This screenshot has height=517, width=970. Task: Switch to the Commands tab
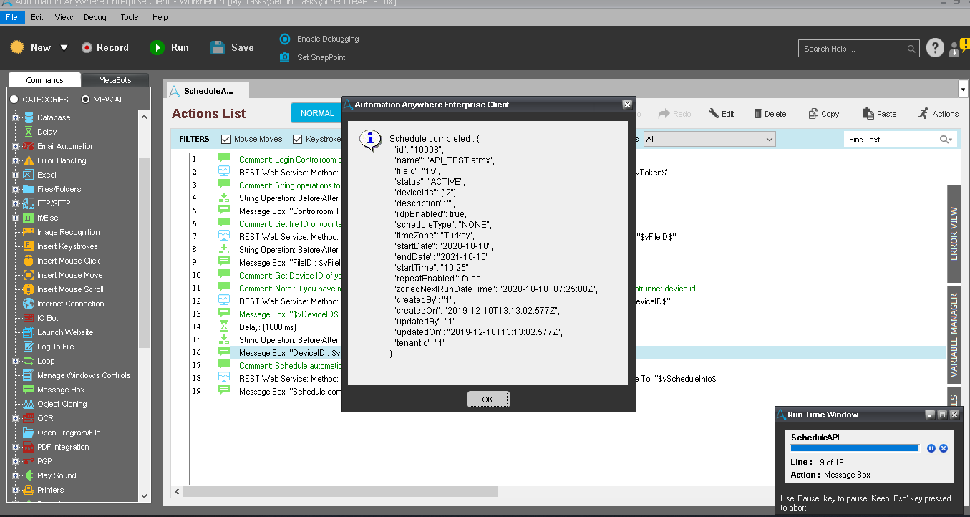tap(44, 80)
